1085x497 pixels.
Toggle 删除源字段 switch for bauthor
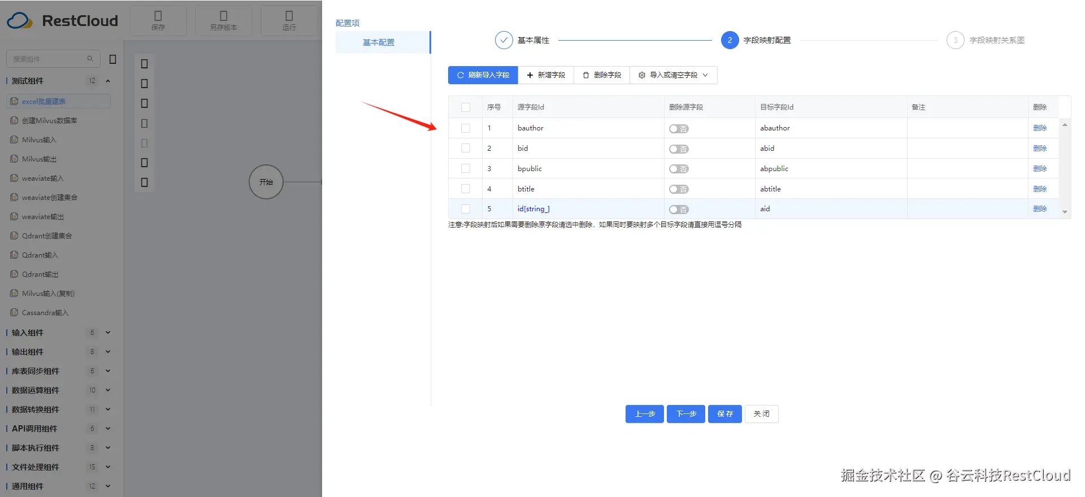pyautogui.click(x=679, y=129)
